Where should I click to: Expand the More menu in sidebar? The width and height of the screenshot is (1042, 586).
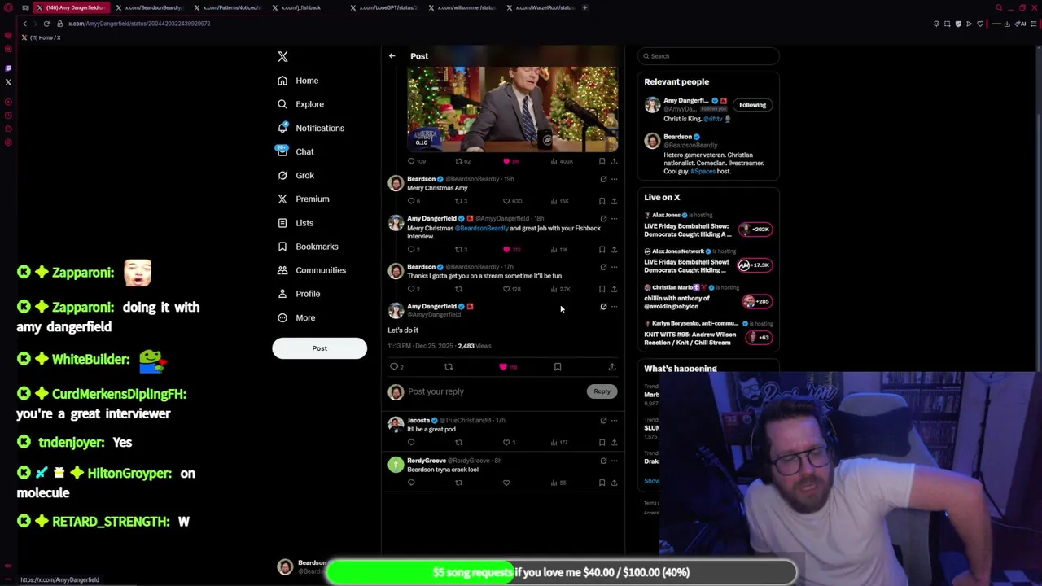[x=296, y=317]
